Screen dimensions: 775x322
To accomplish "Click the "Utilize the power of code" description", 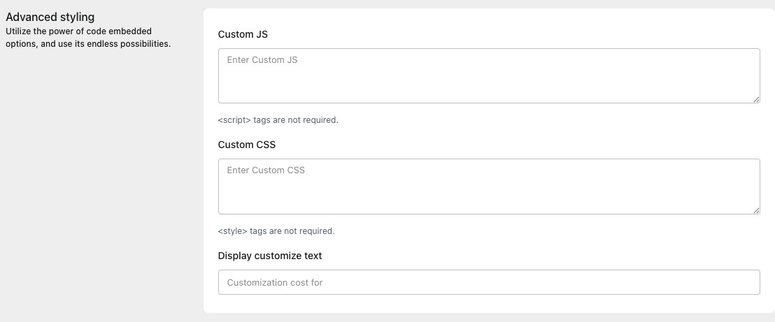I will pos(78,31).
